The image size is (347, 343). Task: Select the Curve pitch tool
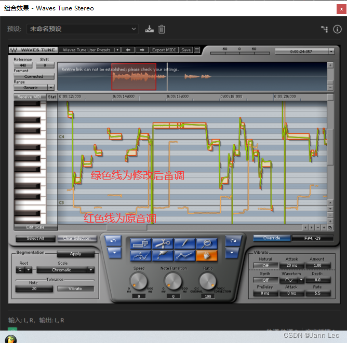pyautogui.click(x=141, y=255)
